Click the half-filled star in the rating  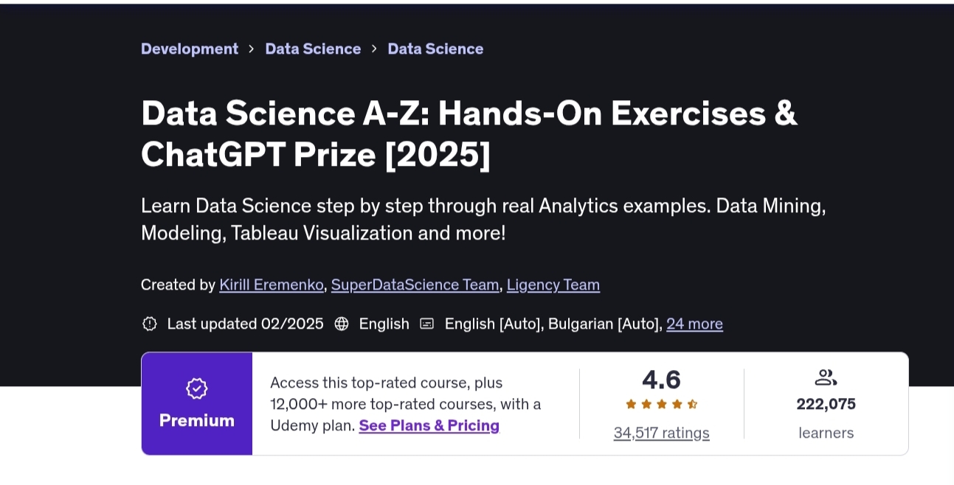(694, 404)
